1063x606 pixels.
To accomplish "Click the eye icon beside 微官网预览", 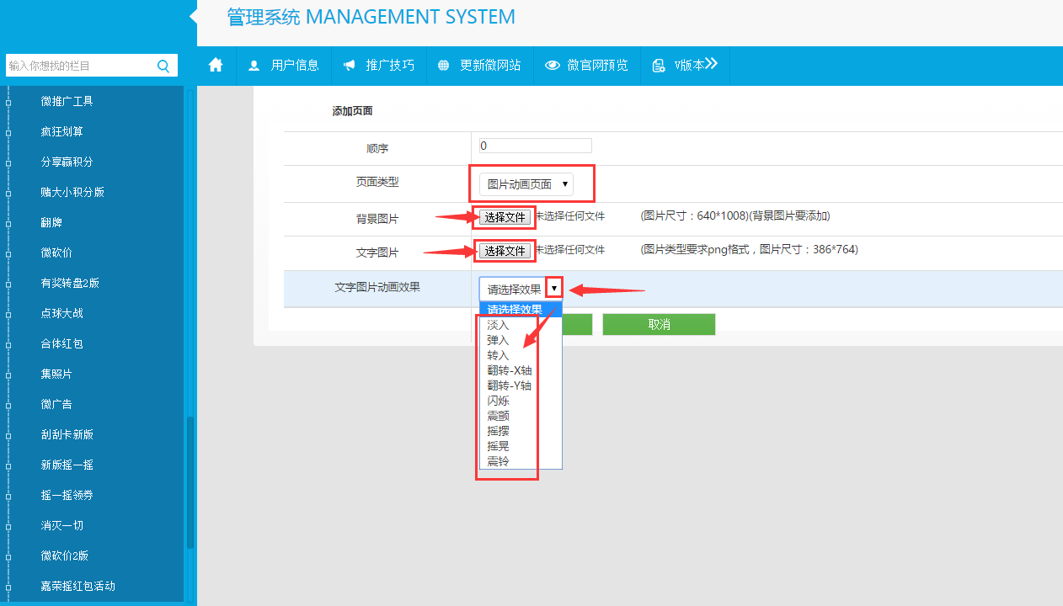I will point(553,66).
